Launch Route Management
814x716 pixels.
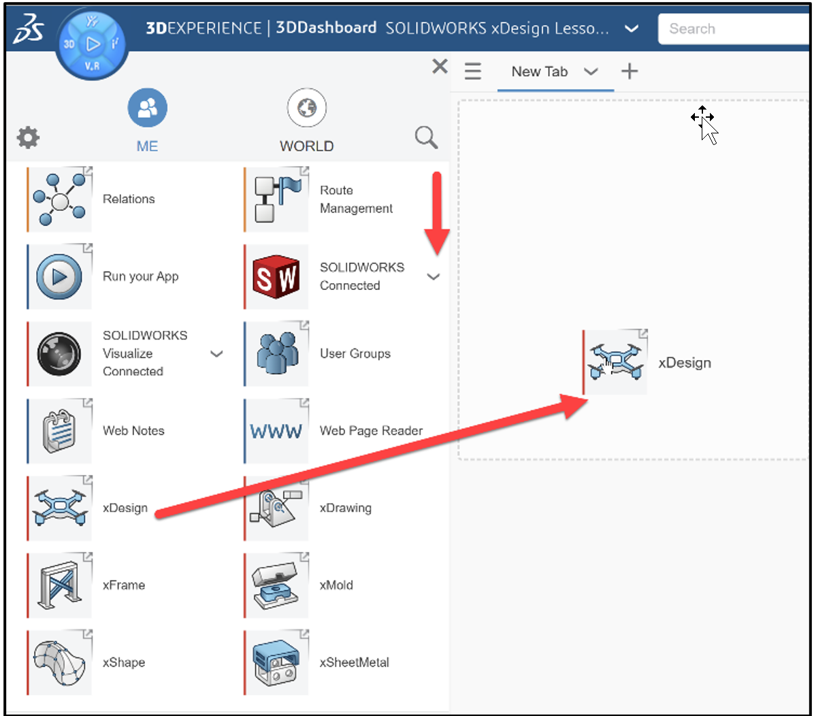tap(276, 198)
